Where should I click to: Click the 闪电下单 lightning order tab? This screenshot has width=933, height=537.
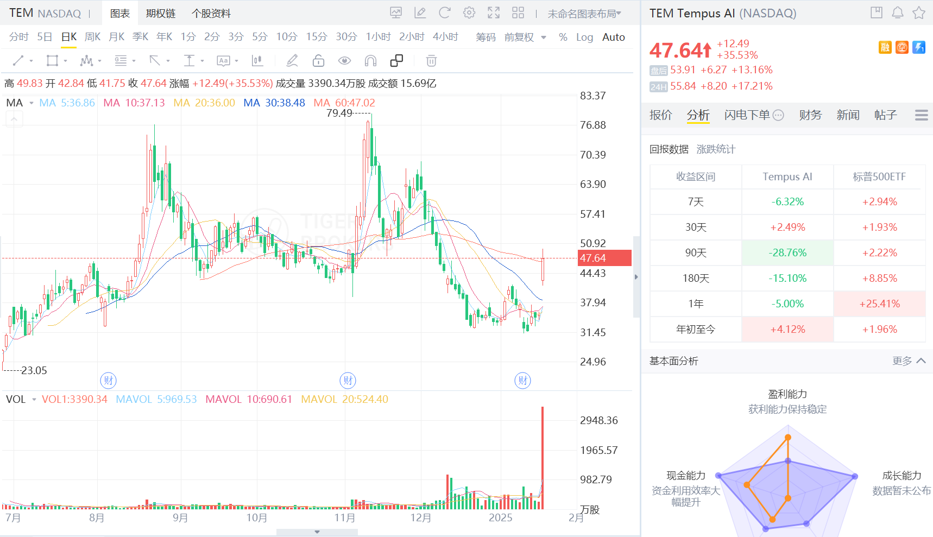[x=747, y=115]
